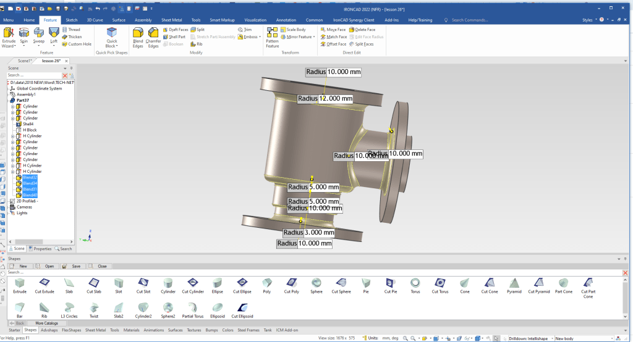Screen dimensions: 633x342
Task: Select the Pyramid shape icon
Action: [x=513, y=284]
